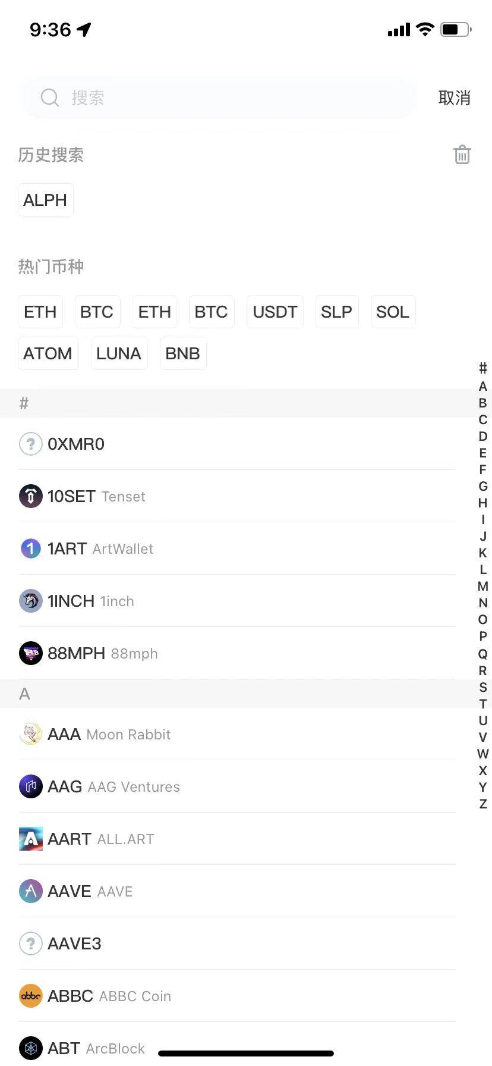Image resolution: width=492 pixels, height=1066 pixels.
Task: Pick the AAVE ghost logo
Action: tap(31, 891)
